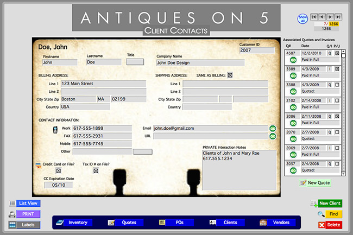Click the small box after Other phone

pos(142,151)
